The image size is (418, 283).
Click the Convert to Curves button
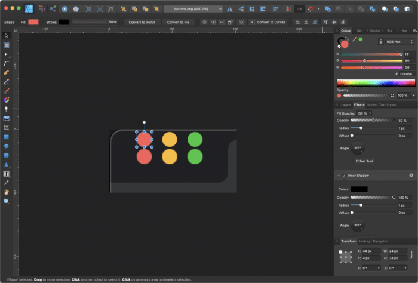coord(268,22)
